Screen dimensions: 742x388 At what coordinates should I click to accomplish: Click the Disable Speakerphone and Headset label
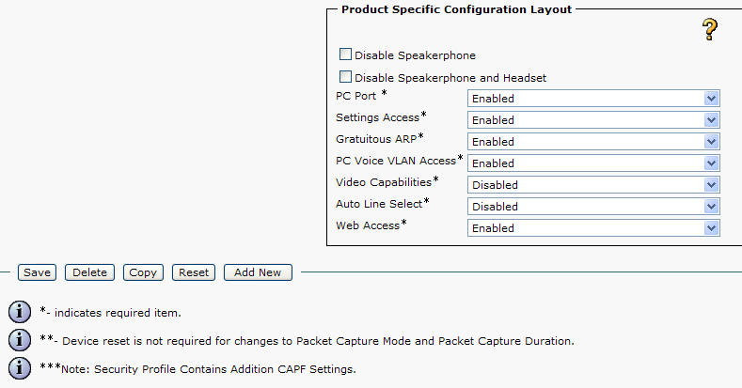click(450, 78)
